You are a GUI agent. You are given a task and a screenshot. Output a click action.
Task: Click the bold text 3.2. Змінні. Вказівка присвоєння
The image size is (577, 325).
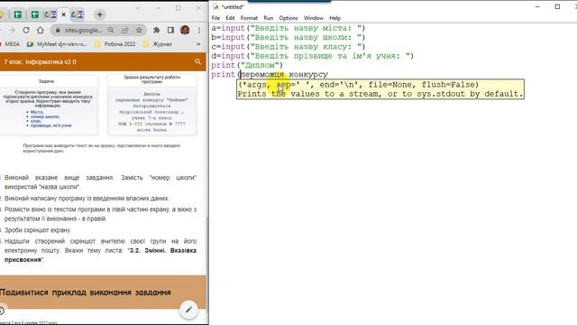click(x=100, y=255)
